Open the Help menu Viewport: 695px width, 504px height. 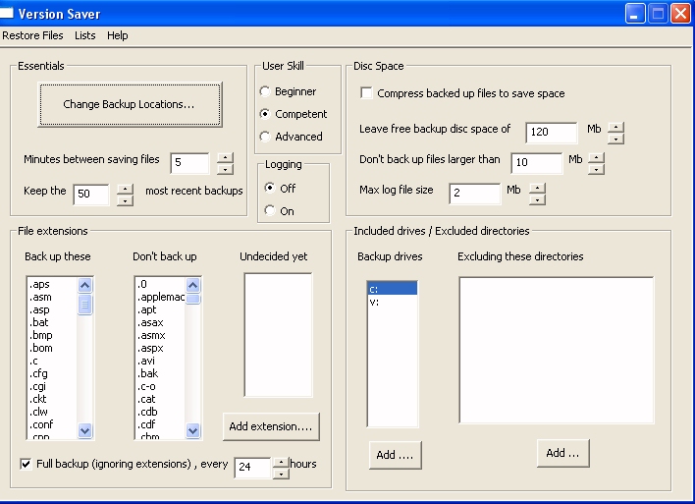[x=118, y=35]
